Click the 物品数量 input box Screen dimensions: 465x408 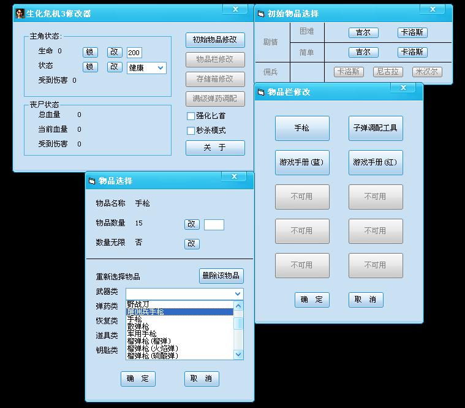214,225
